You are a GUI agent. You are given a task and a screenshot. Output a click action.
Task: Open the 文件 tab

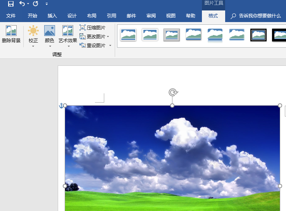11,16
